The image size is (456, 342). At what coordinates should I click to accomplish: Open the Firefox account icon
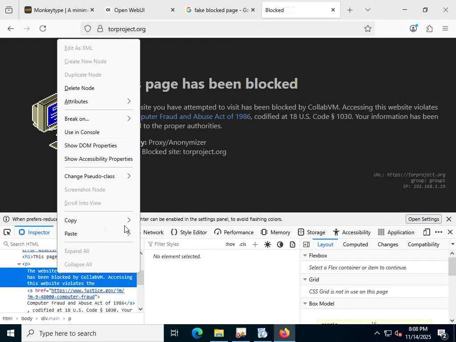pyautogui.click(x=413, y=28)
